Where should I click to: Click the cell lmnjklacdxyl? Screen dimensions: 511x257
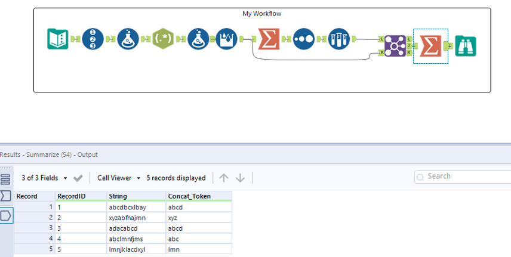tap(136, 249)
